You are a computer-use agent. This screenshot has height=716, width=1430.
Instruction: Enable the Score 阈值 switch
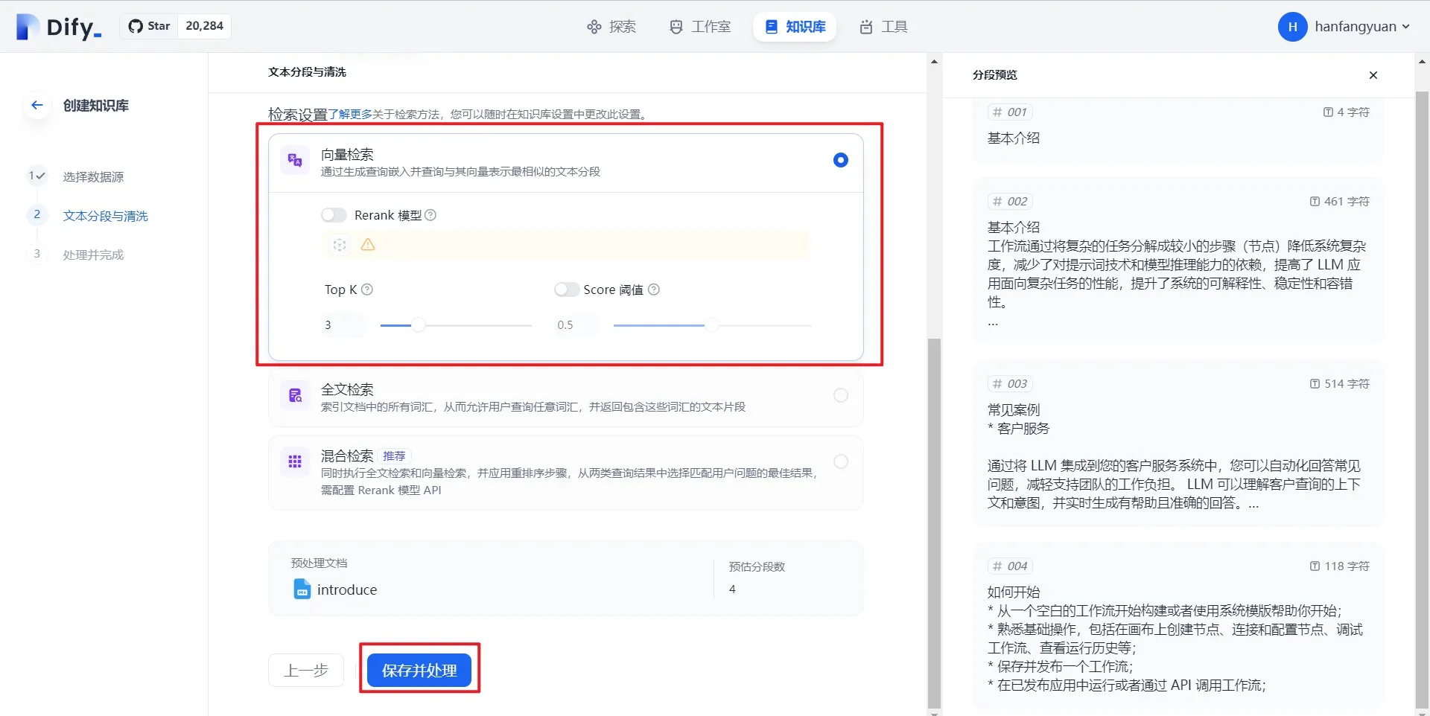(x=566, y=290)
